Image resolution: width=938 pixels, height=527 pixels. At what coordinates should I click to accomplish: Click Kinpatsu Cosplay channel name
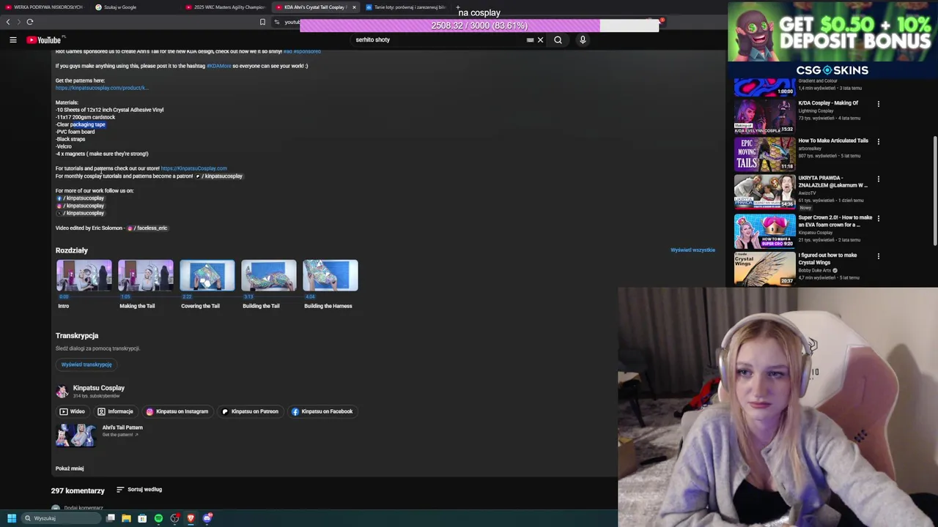click(x=99, y=388)
